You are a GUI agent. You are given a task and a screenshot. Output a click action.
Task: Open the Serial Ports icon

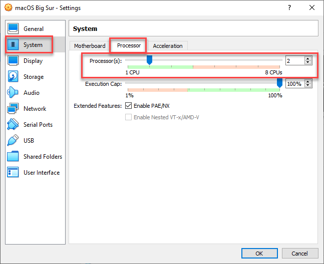click(14, 125)
